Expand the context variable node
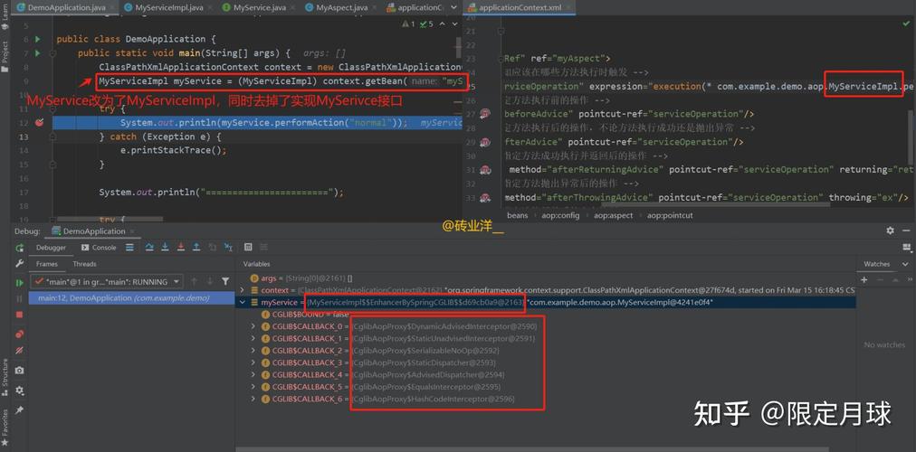This screenshot has width=916, height=452. 243,290
